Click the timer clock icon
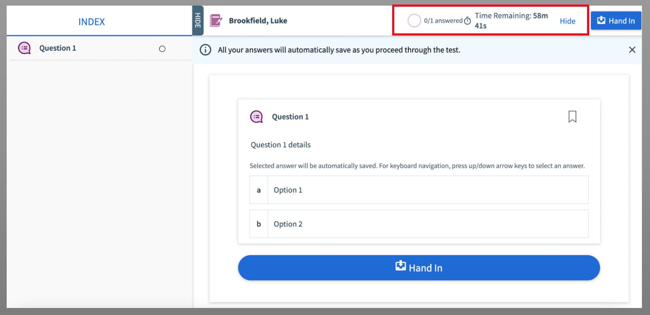Viewport: 650px width, 315px height. click(467, 21)
